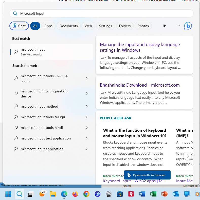The width and height of the screenshot is (200, 200).
Task: Open best match 'microsoft input' web result
Action: pyautogui.click(x=52, y=52)
